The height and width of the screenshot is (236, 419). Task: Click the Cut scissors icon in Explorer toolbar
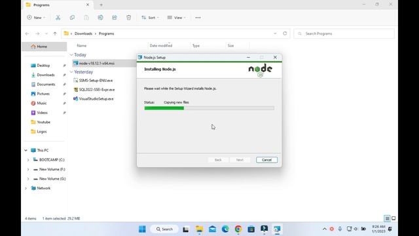58,18
